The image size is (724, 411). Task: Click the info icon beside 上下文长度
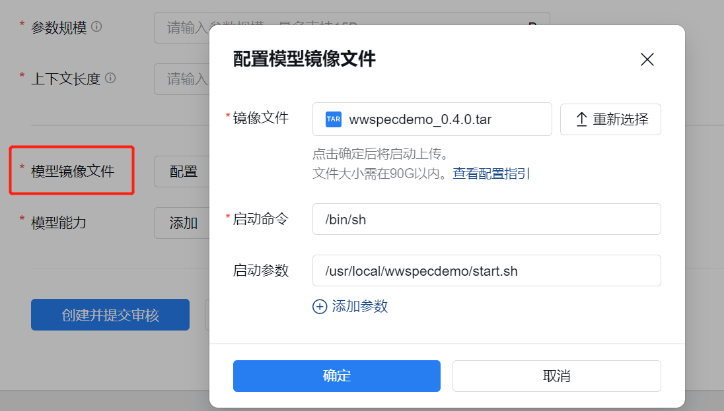(110, 79)
